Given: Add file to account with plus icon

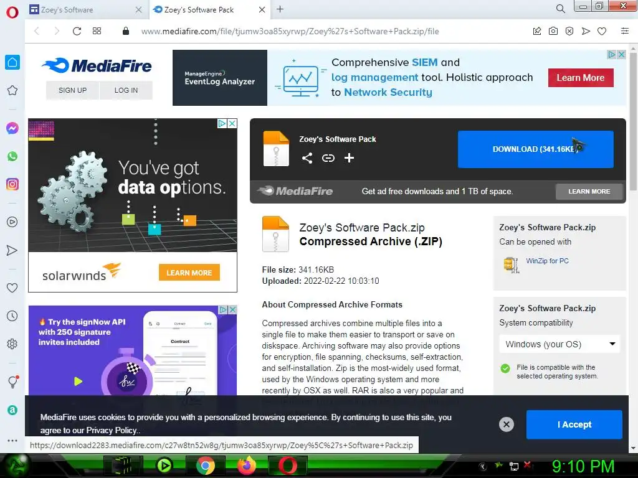Looking at the screenshot, I should pyautogui.click(x=349, y=158).
